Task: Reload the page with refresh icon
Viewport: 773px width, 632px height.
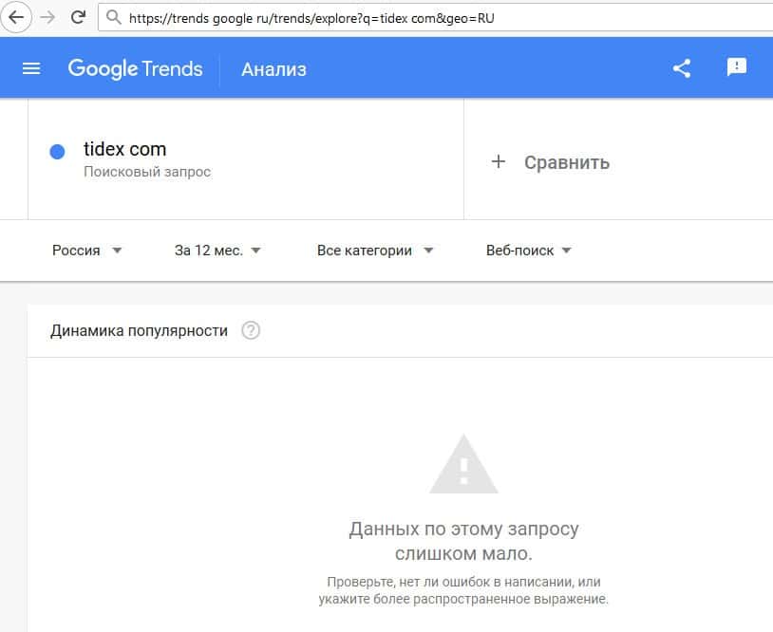Action: coord(79,17)
